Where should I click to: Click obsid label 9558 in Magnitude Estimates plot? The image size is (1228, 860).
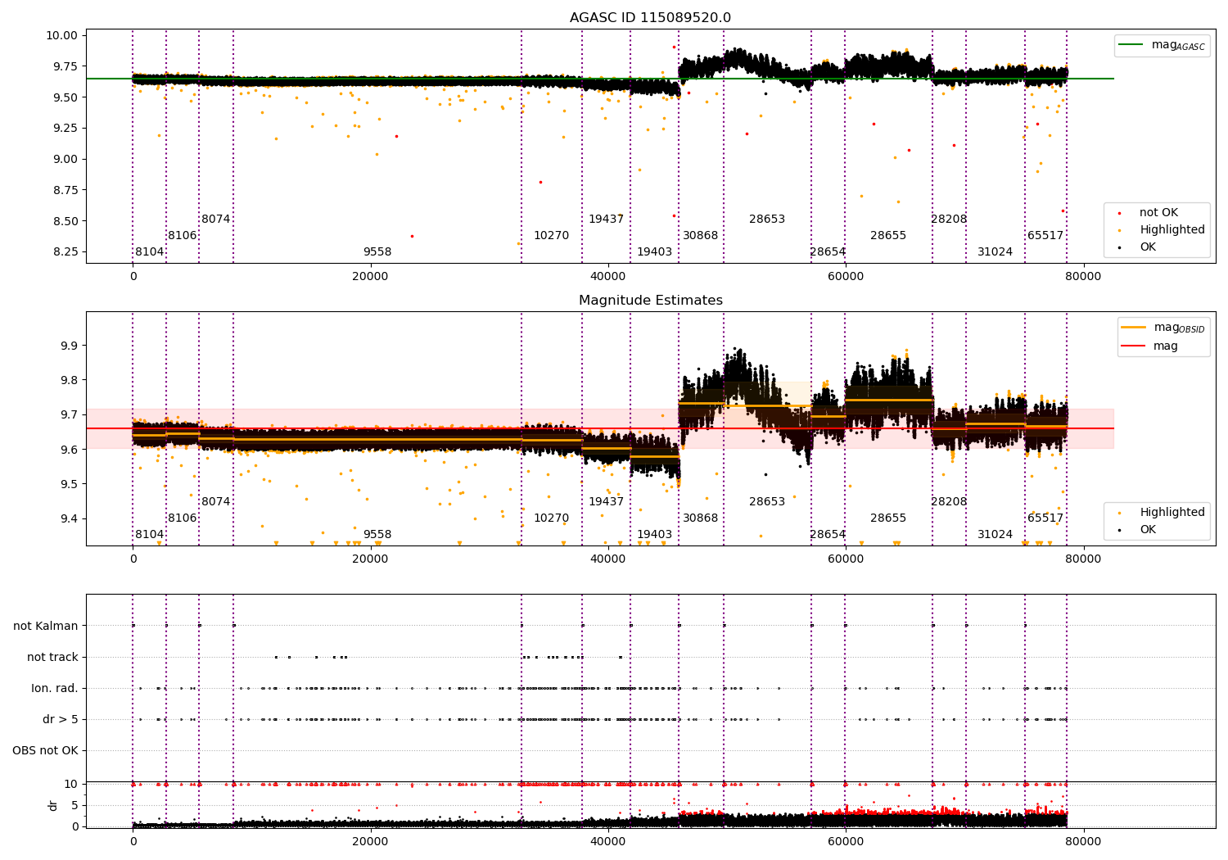pos(377,535)
